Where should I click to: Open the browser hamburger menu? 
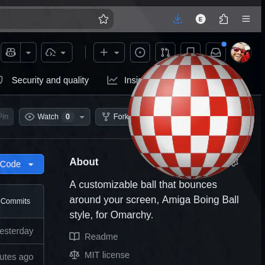pyautogui.click(x=246, y=19)
